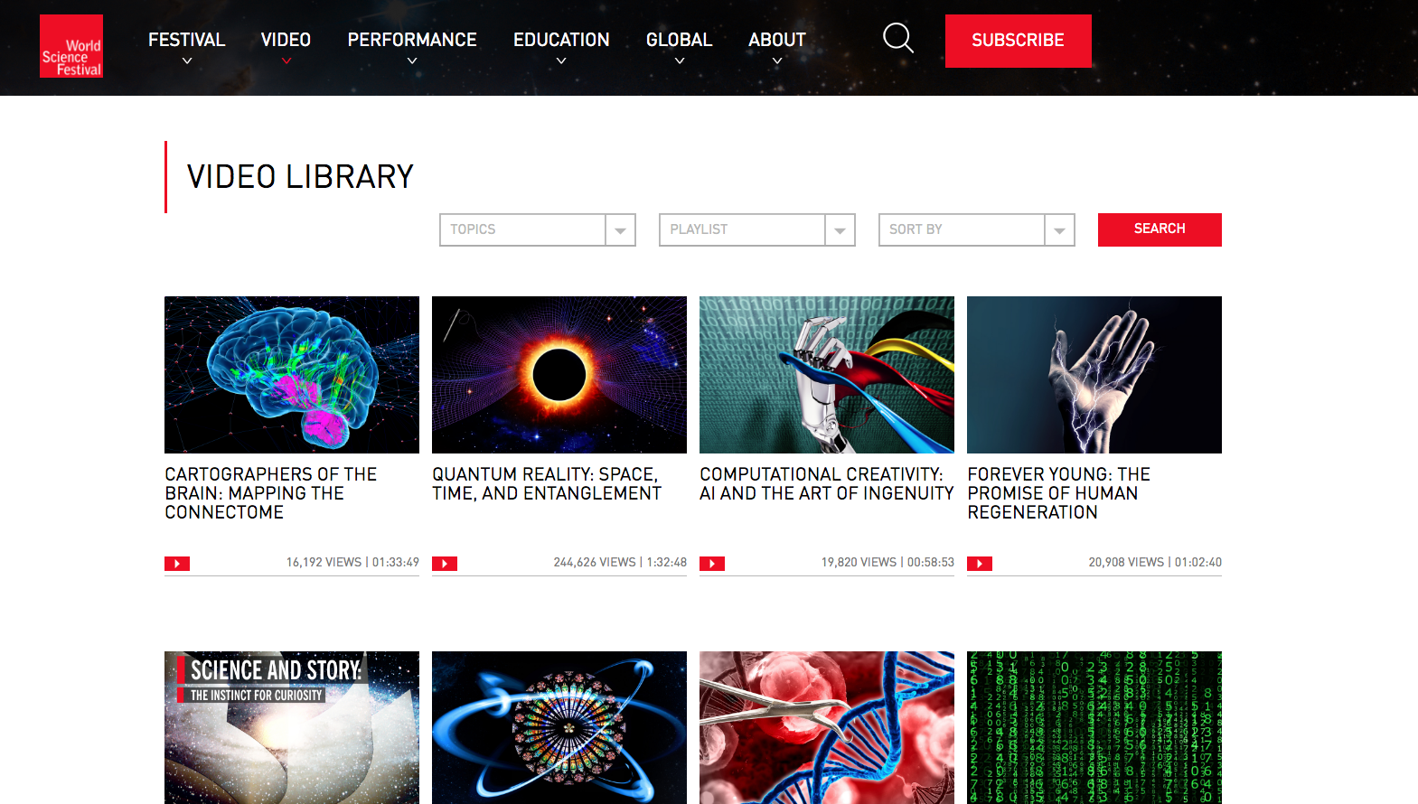Image resolution: width=1418 pixels, height=804 pixels.
Task: Open the green matrix numbers thumbnail
Action: [1094, 727]
